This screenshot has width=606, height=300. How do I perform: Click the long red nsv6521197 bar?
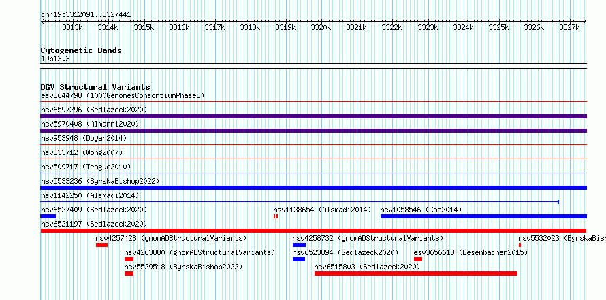coord(313,231)
